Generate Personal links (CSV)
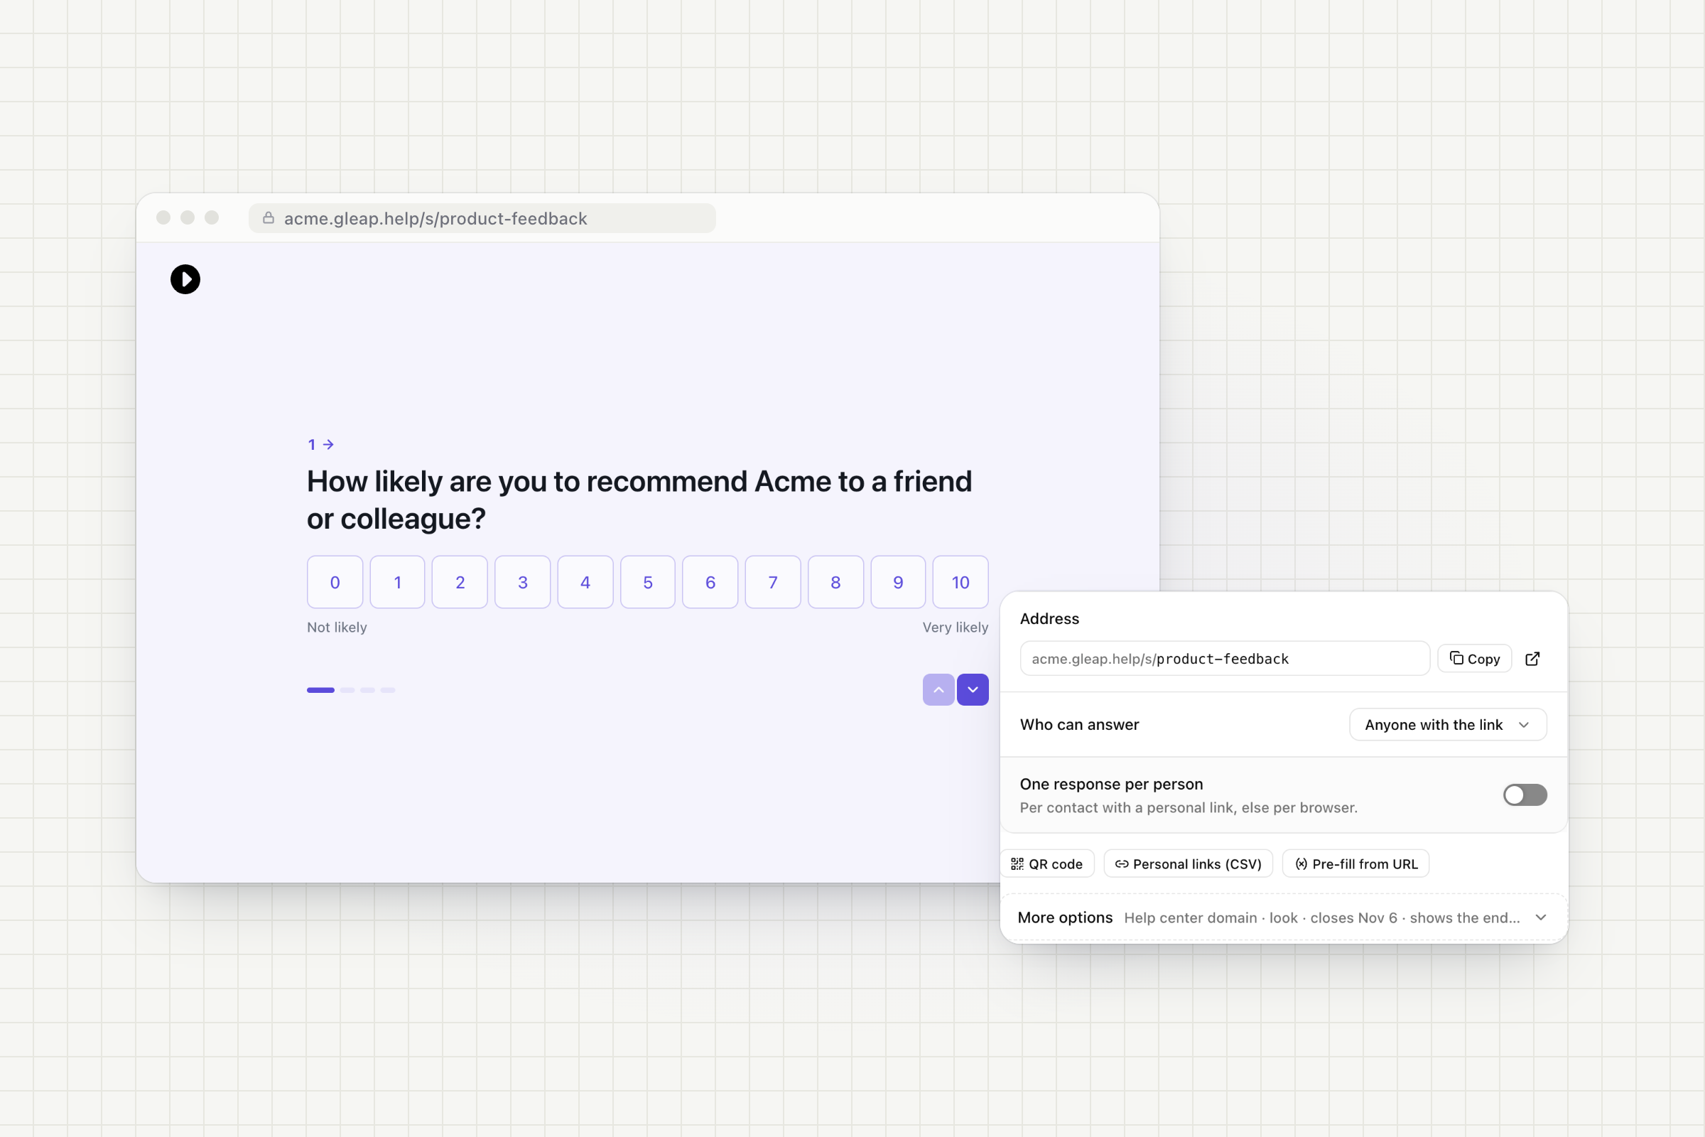The height and width of the screenshot is (1137, 1705). 1188,863
